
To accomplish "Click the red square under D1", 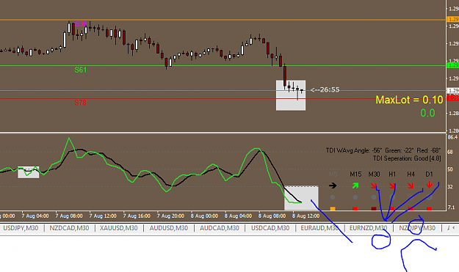I will (430, 209).
